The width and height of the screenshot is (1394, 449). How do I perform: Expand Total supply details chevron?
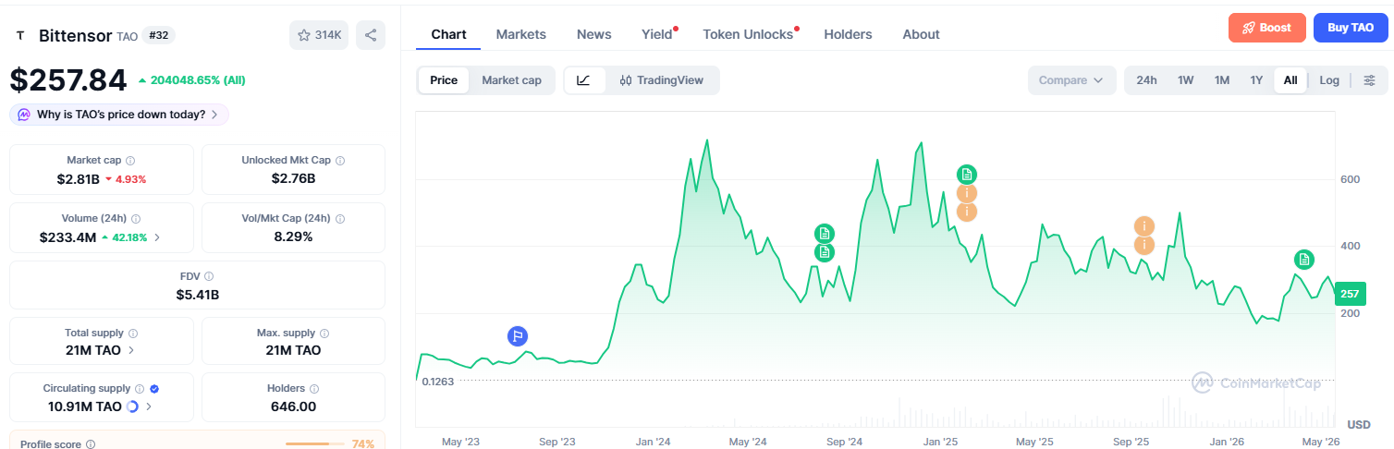click(x=130, y=350)
